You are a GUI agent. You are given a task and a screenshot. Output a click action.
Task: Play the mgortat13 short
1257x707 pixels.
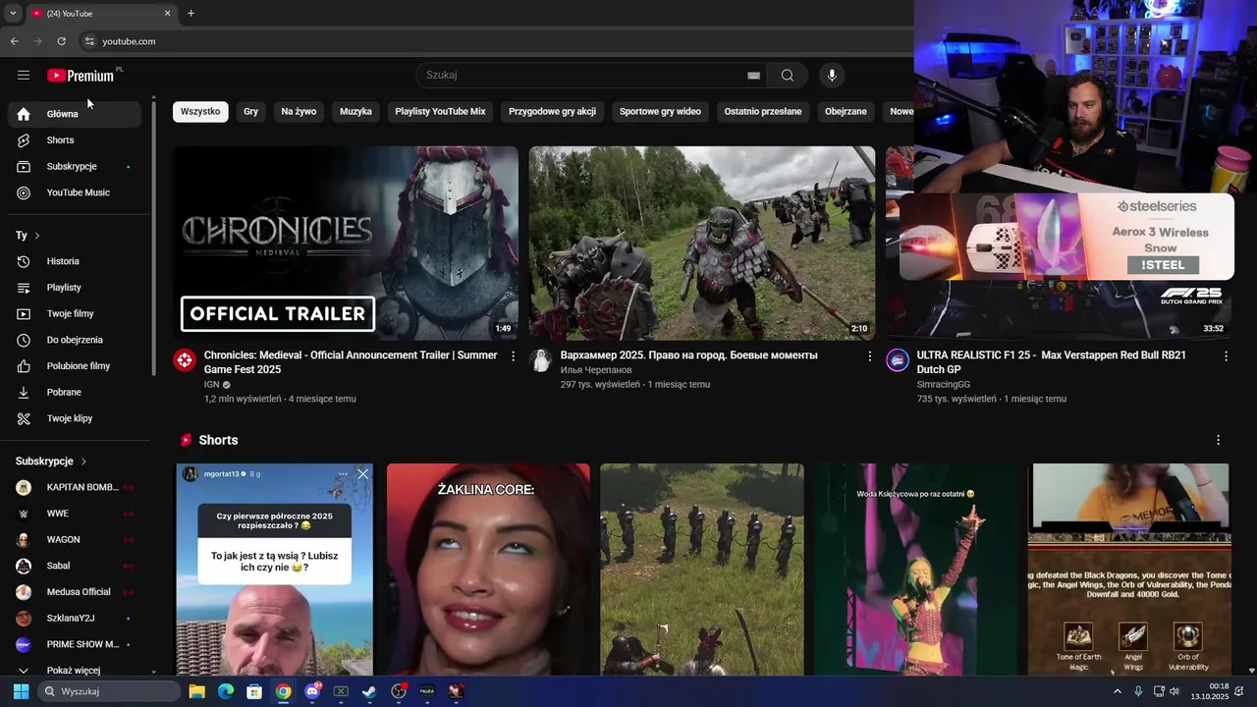[x=275, y=570]
